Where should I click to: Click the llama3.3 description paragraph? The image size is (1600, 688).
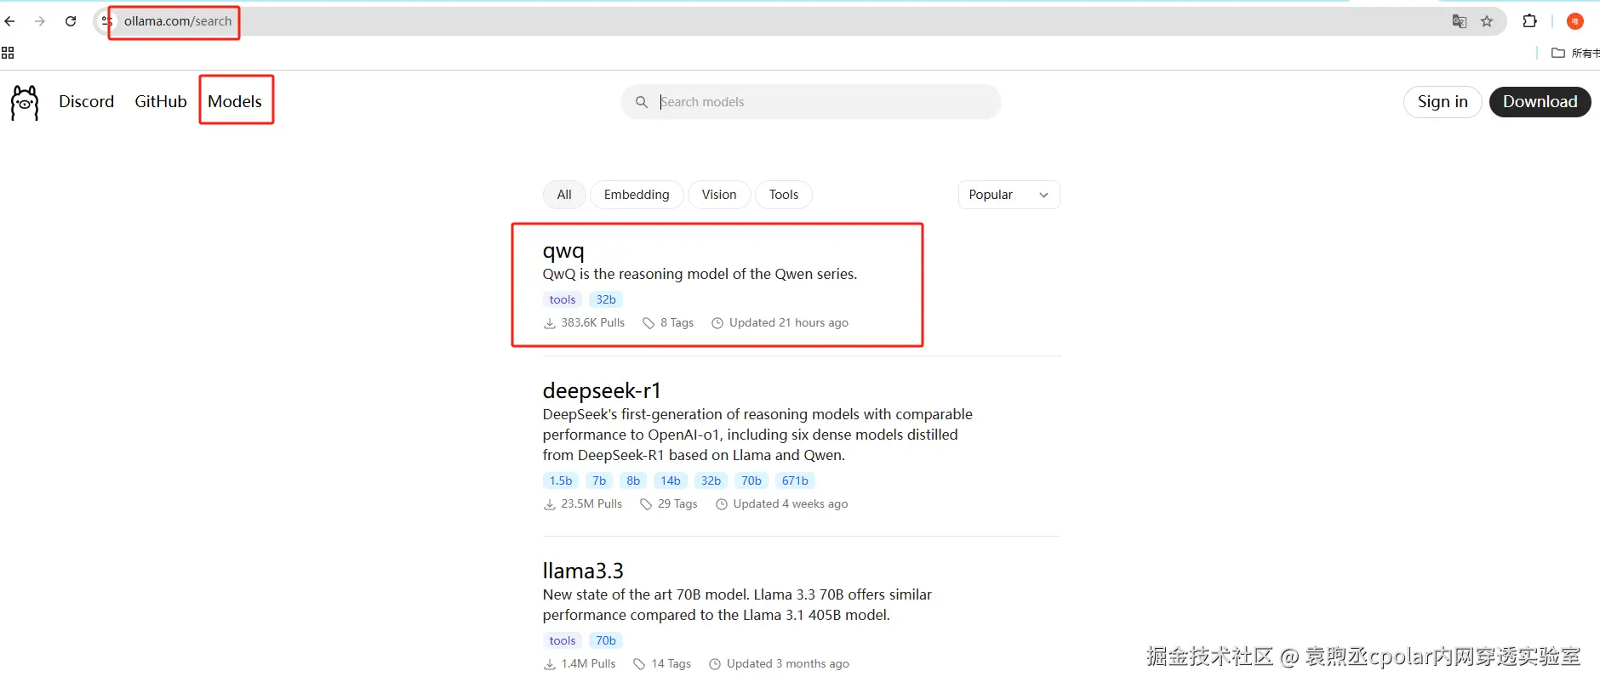(737, 605)
